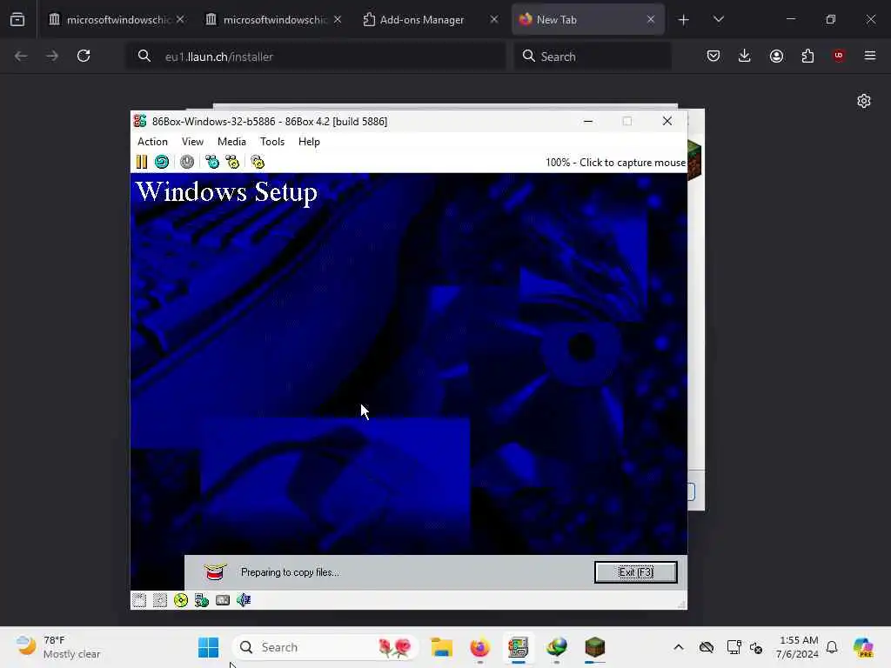Open the View menu in 86Box
Viewport: 891px width, 668px height.
(x=192, y=142)
